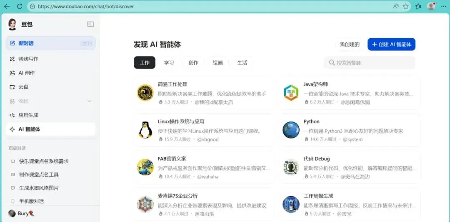This screenshot has width=450, height=222.
Task: Open 代码 Debug bot avatar
Action: click(x=291, y=167)
